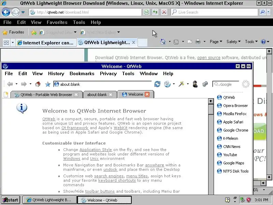The width and height of the screenshot is (273, 205).
Task: Open QtWeb Window menu
Action: point(149,73)
